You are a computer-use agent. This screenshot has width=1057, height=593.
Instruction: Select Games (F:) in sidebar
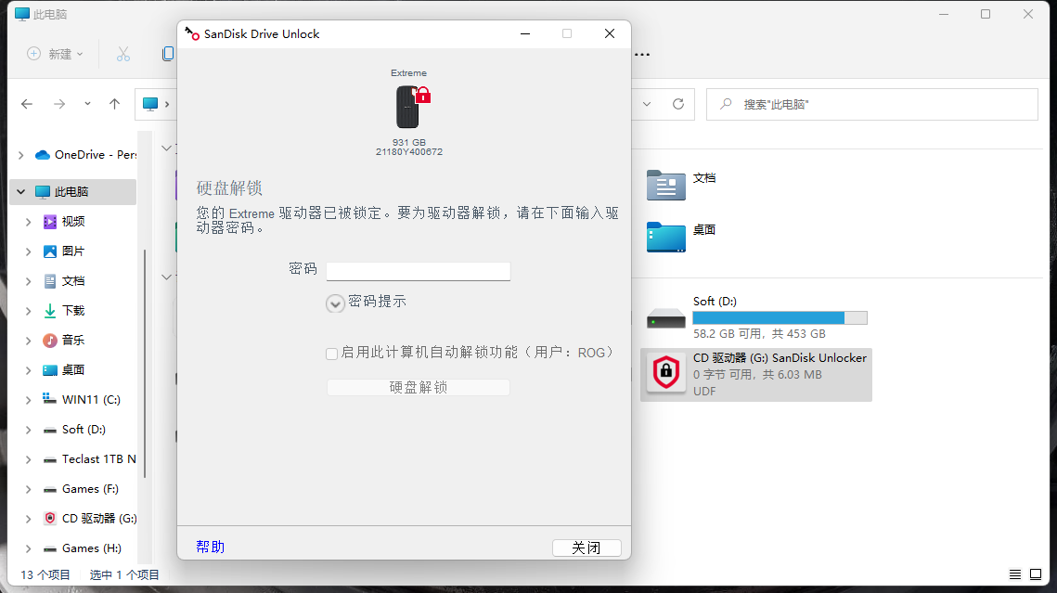tap(80, 488)
